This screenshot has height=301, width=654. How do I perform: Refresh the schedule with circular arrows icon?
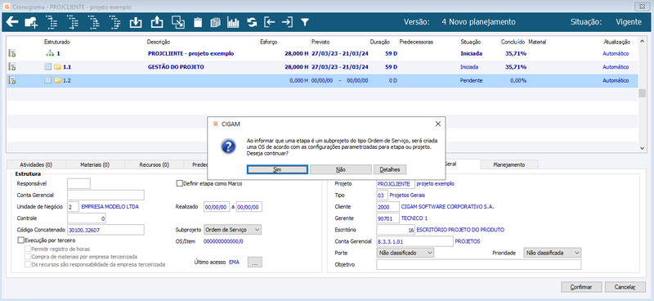[x=252, y=23]
